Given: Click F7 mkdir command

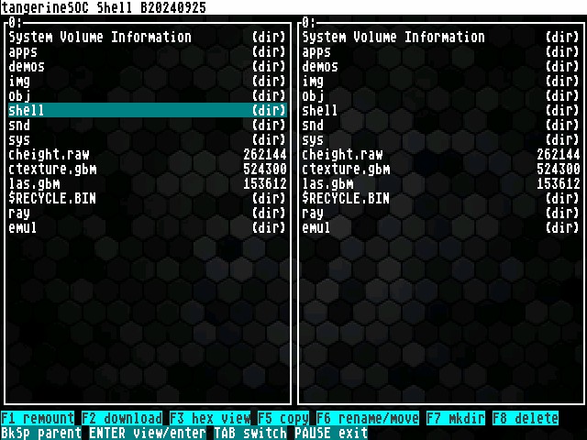Looking at the screenshot, I should (x=456, y=418).
